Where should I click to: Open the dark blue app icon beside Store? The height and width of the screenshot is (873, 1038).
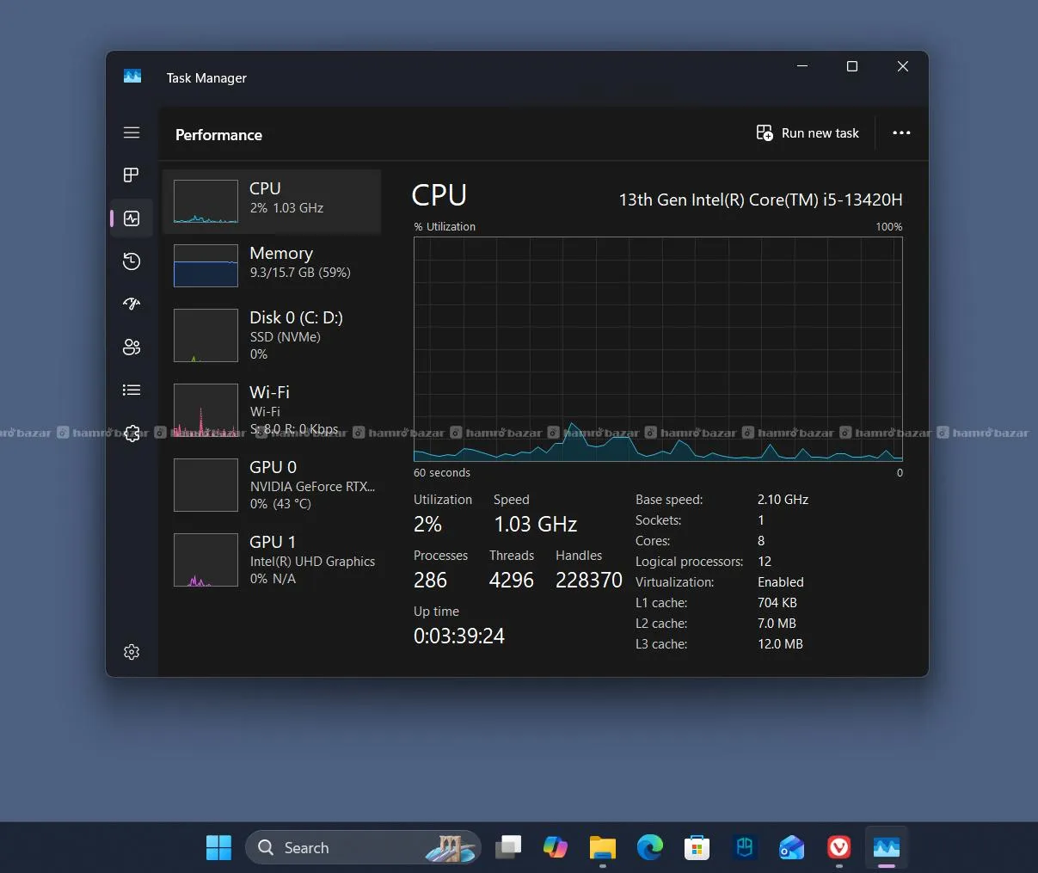click(x=745, y=848)
